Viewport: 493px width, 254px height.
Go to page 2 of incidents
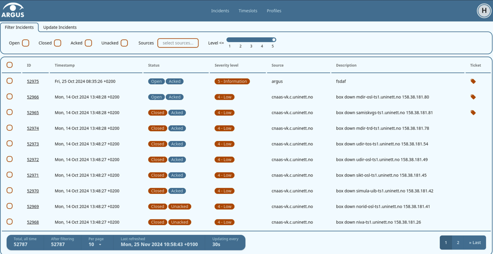click(459, 242)
